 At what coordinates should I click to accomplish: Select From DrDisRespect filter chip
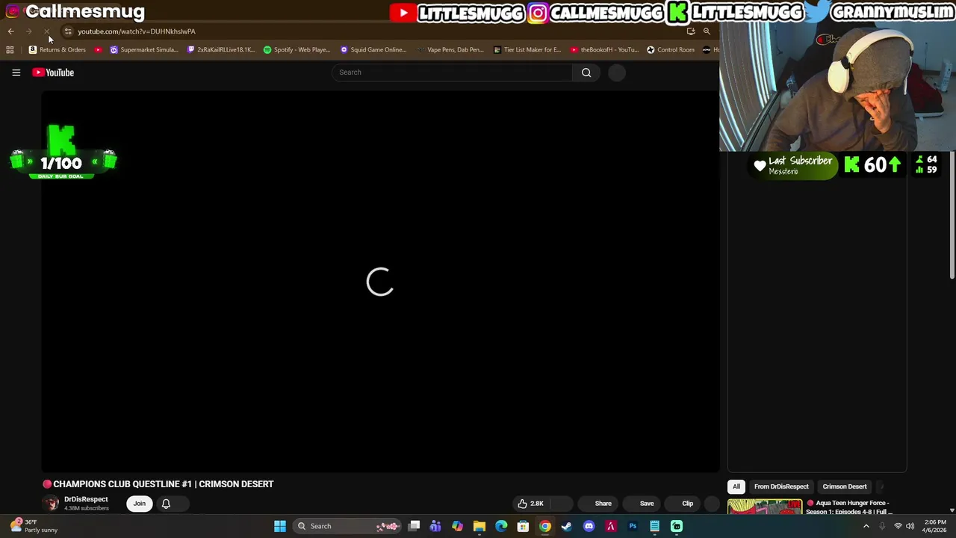[x=781, y=486]
